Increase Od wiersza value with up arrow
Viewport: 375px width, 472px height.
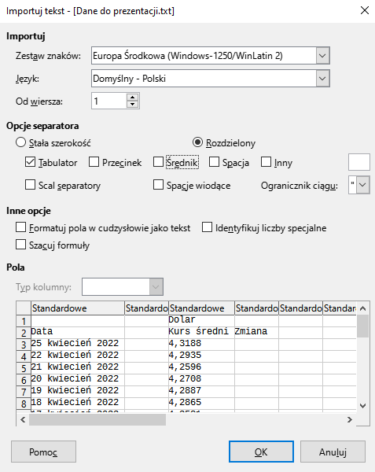tap(132, 98)
